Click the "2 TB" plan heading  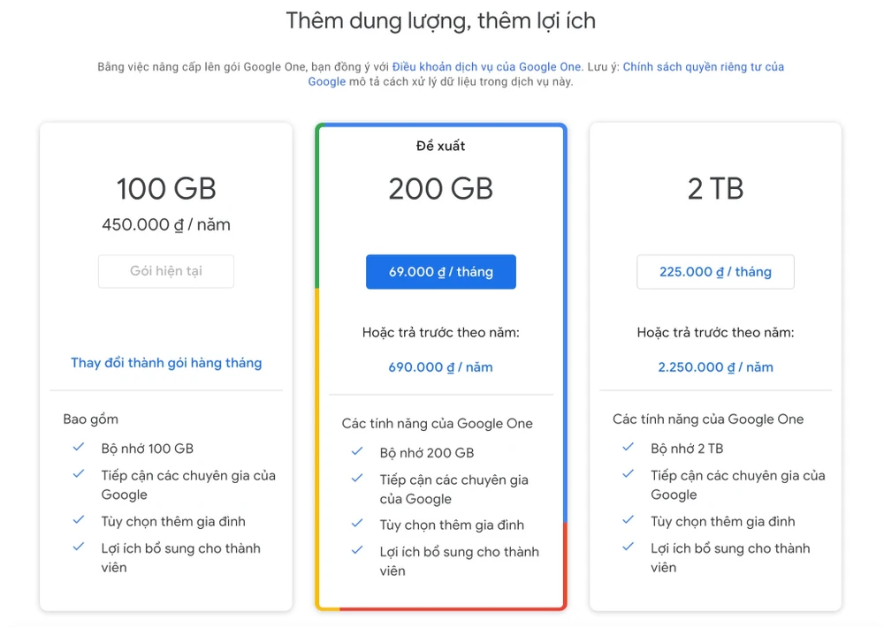click(715, 188)
